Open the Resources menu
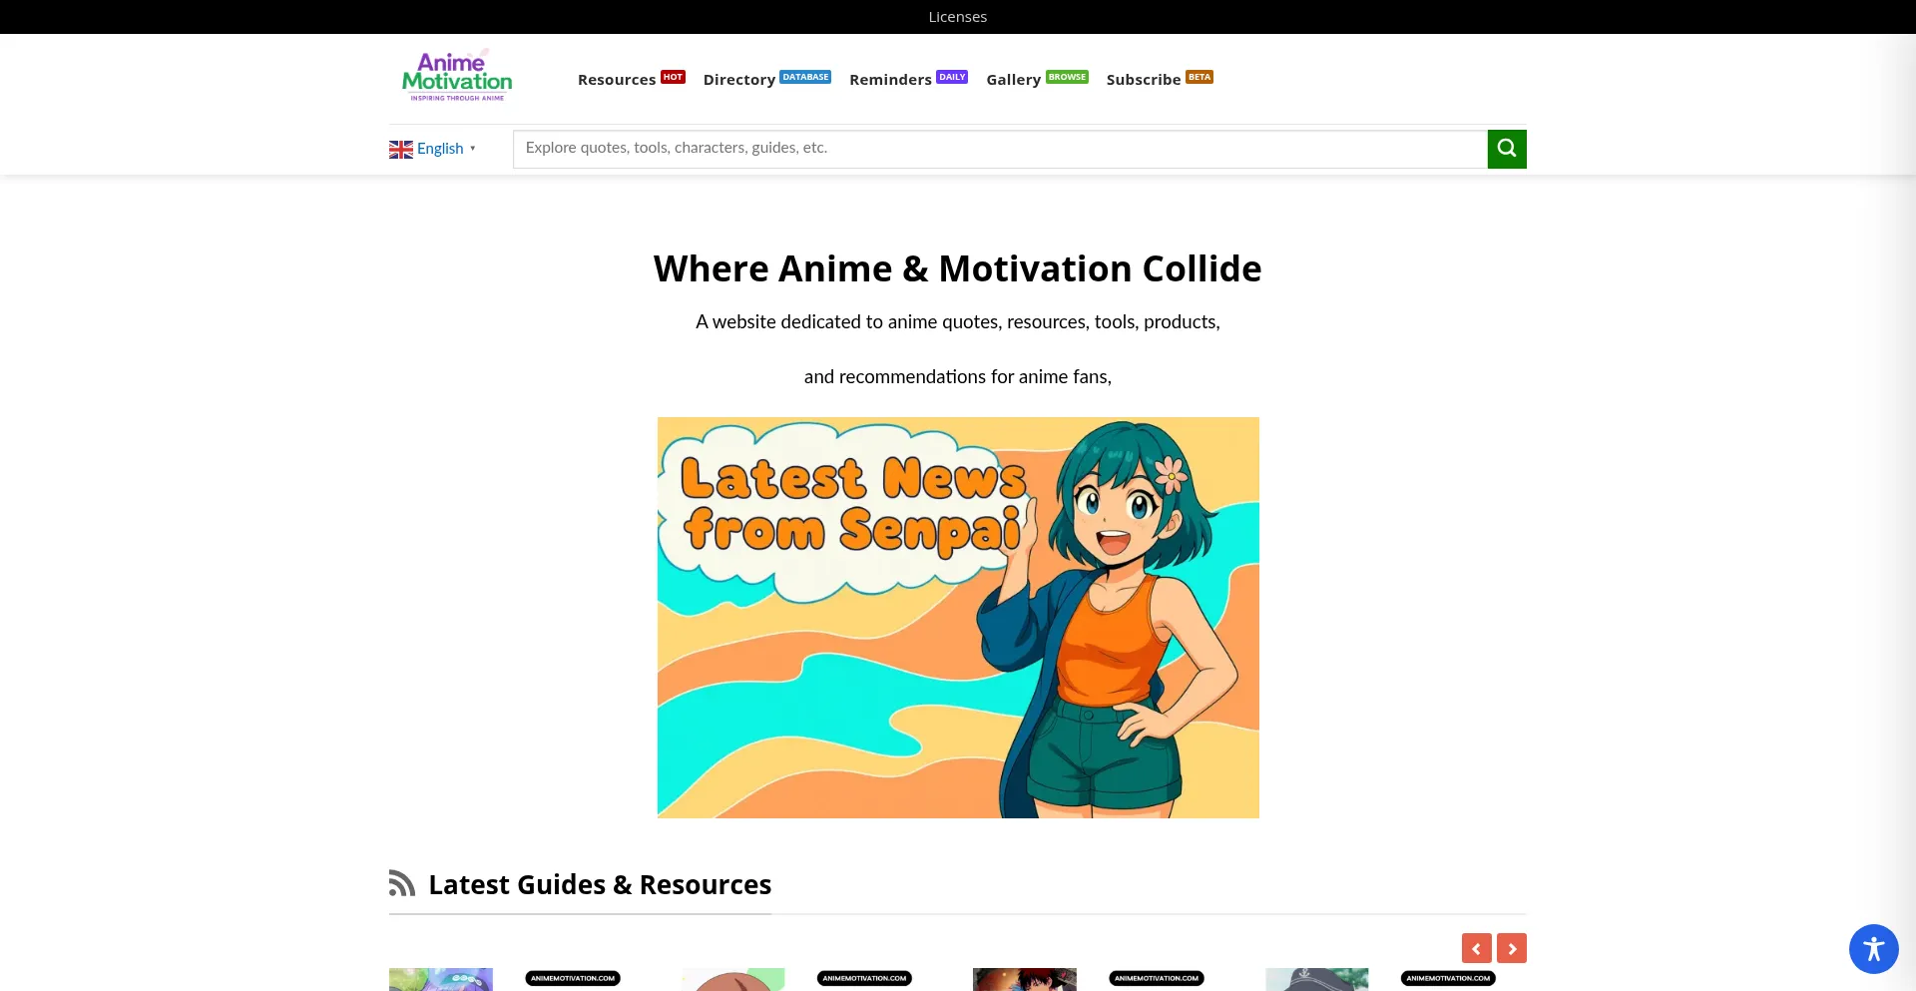 coord(616,80)
